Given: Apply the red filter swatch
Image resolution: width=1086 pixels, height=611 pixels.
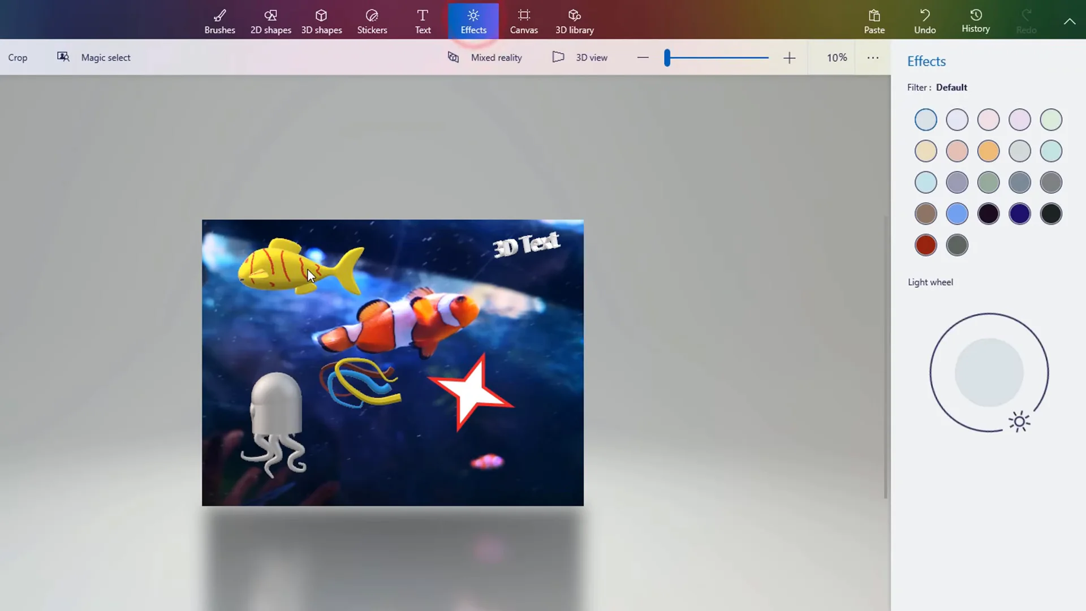Looking at the screenshot, I should 925,245.
